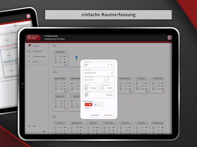Open the user avatar menu in header
The image size is (197, 147).
(x=170, y=38)
